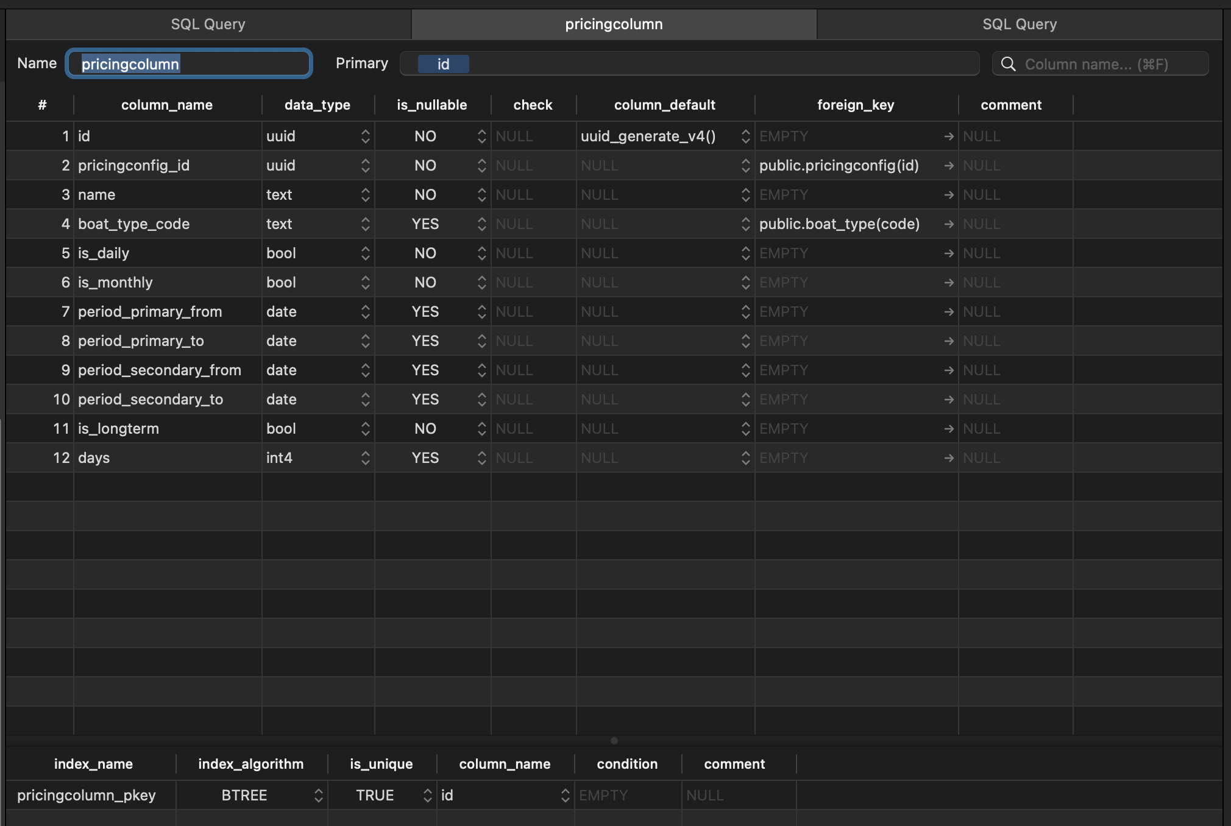Click the horizontal scrollbar below the columns grid

(x=613, y=741)
